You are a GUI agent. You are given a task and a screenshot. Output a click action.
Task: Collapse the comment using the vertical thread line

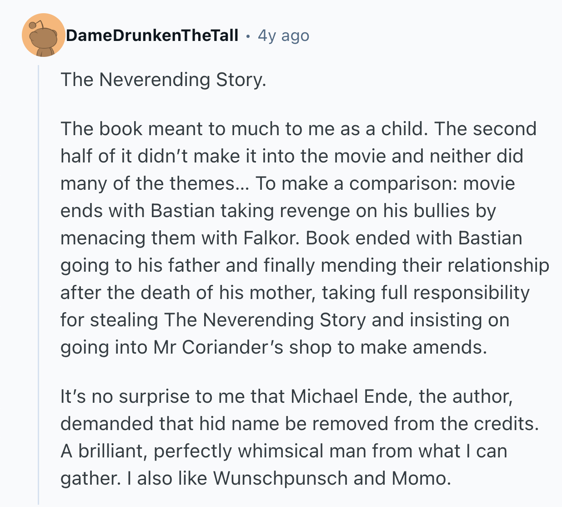point(39,282)
